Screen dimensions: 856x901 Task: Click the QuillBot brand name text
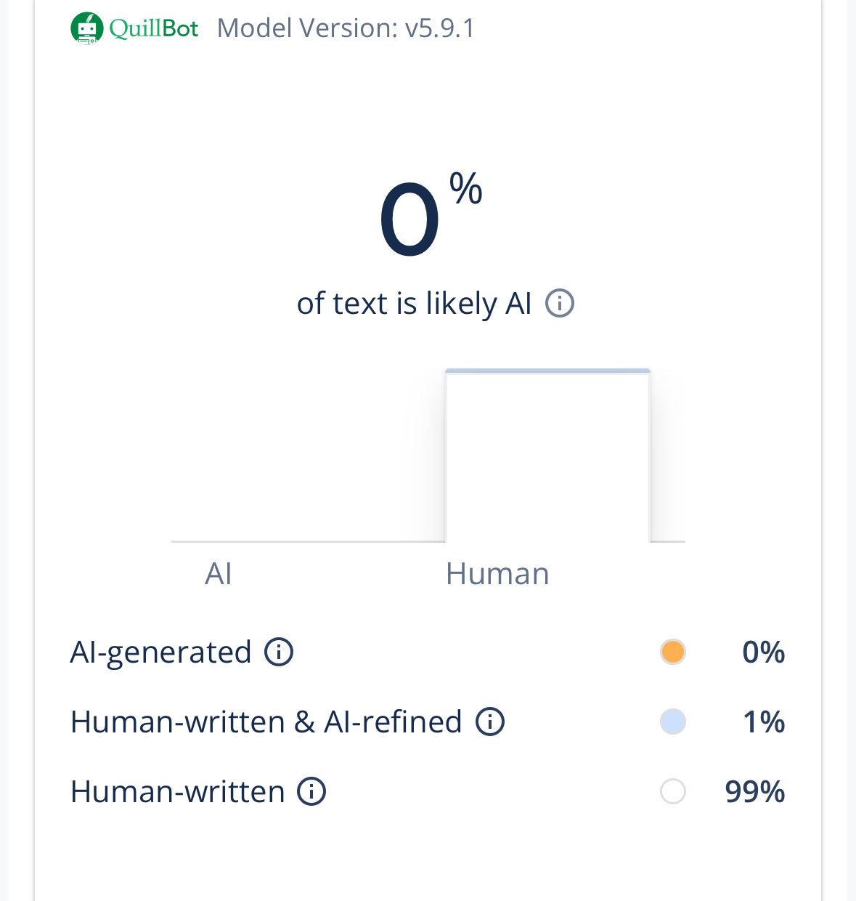click(154, 28)
